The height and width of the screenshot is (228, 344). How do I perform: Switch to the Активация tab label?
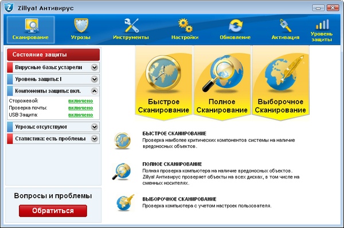click(x=286, y=37)
